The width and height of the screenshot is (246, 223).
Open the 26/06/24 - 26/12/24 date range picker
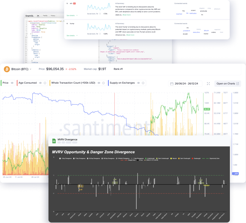pyautogui.click(x=185, y=84)
